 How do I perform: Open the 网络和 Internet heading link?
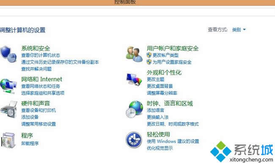click(41, 79)
